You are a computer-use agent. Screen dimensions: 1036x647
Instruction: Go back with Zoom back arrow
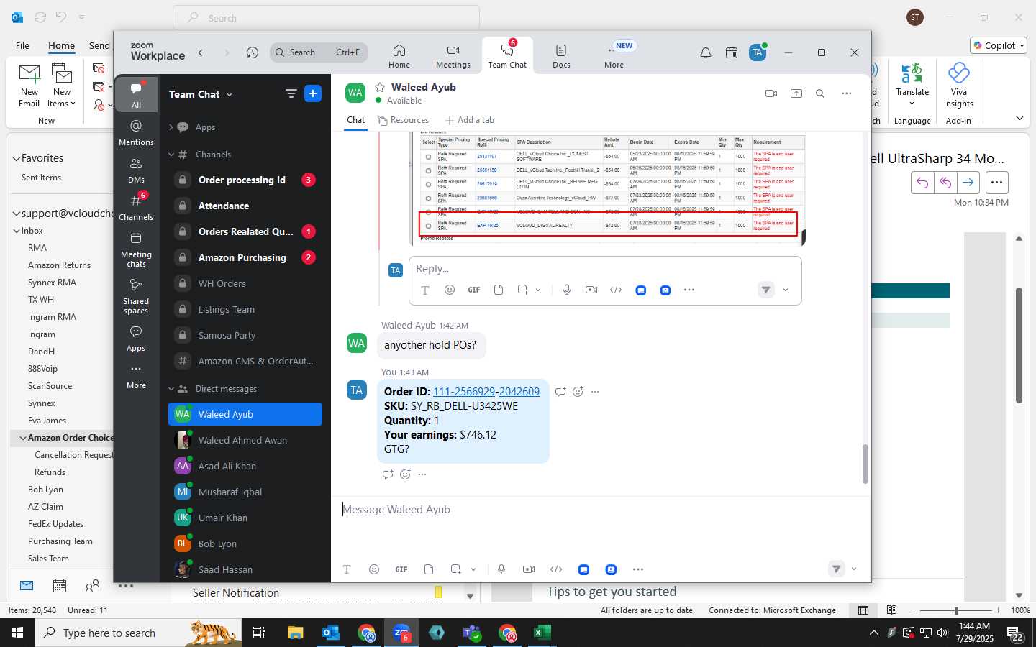click(201, 52)
